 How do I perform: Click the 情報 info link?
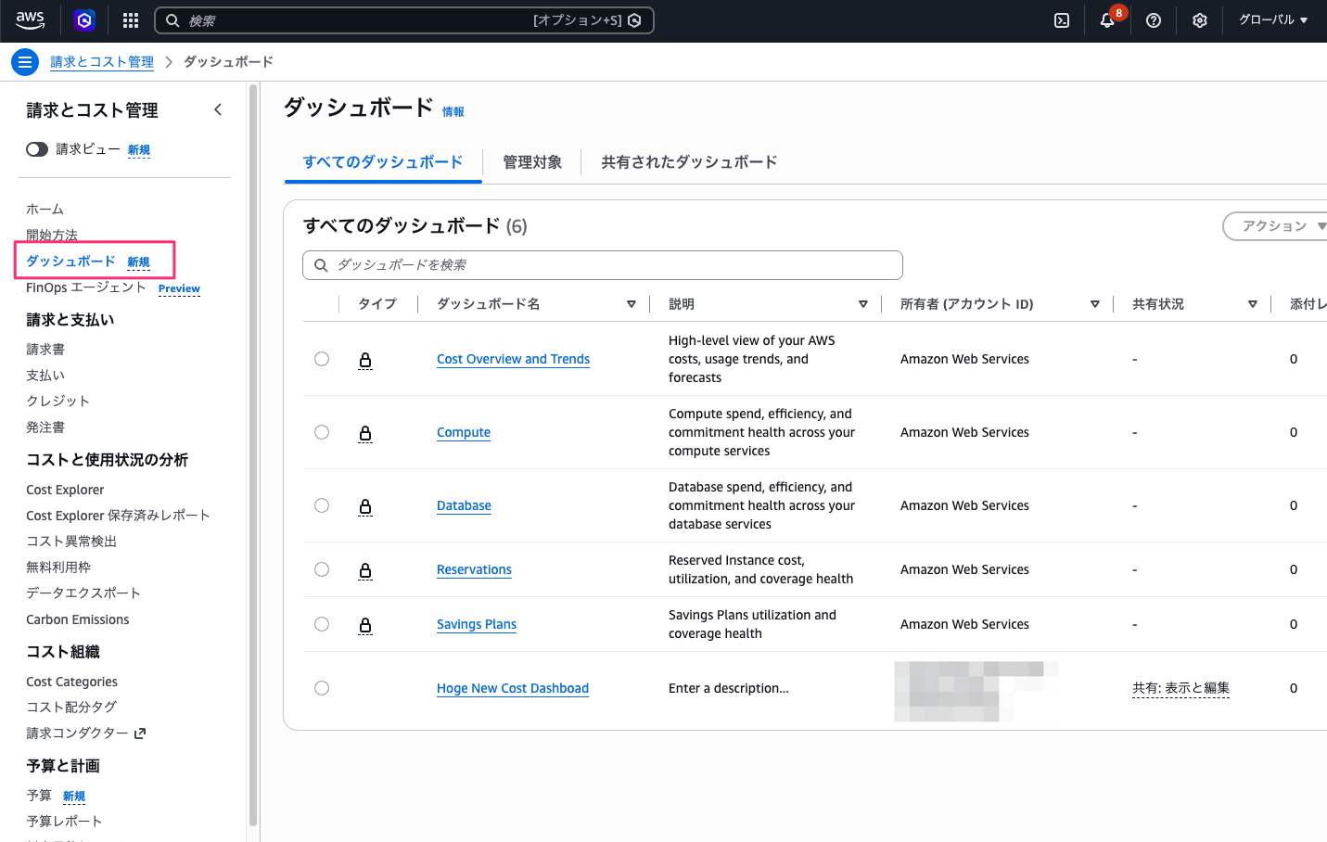[x=453, y=112]
